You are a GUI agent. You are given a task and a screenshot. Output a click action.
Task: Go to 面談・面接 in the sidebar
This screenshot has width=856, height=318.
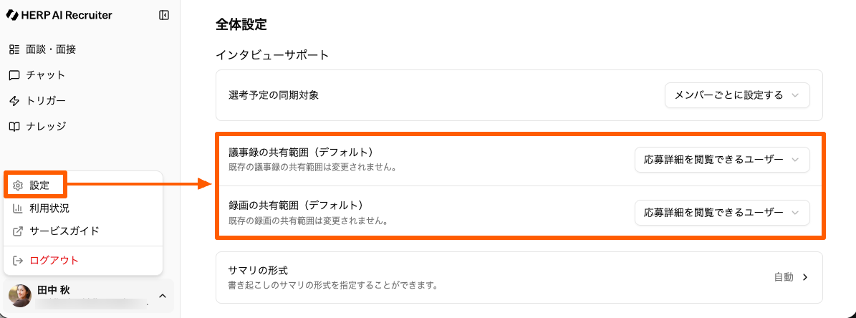[51, 49]
